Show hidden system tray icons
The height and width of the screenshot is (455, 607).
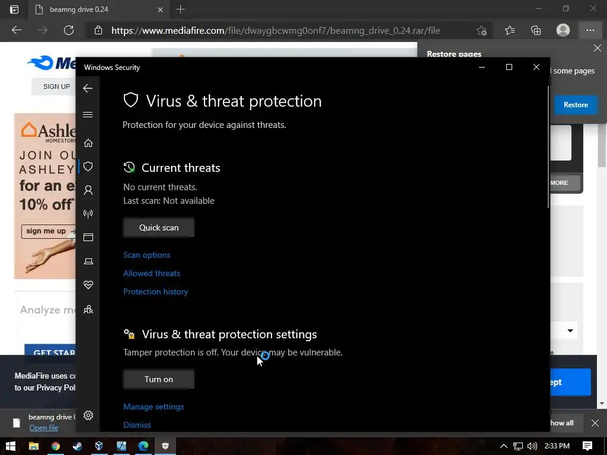click(504, 446)
